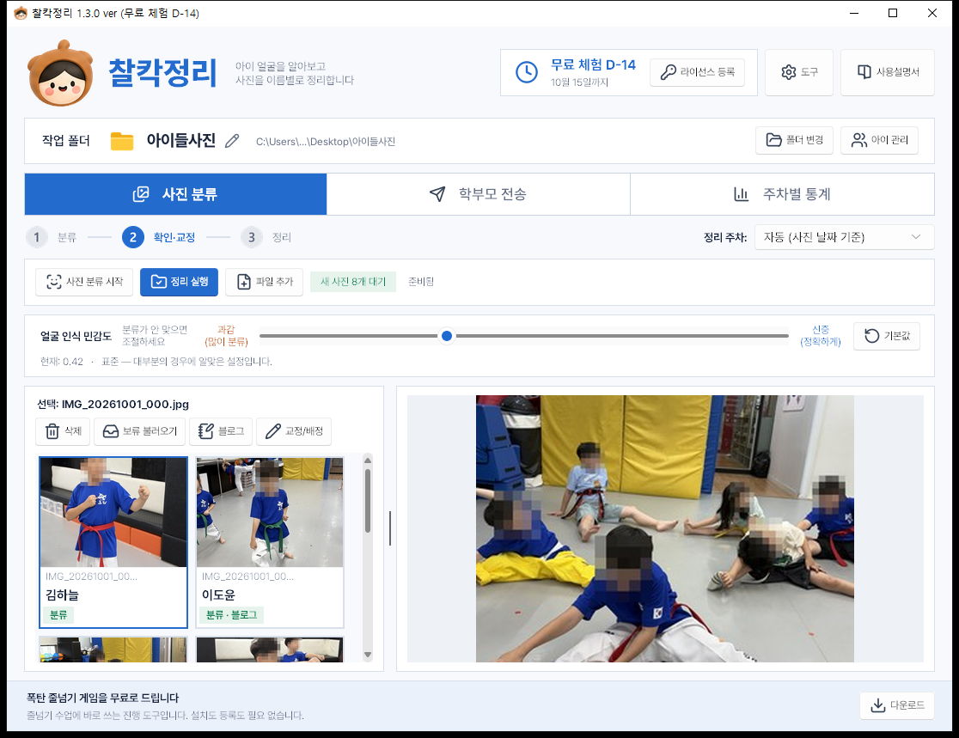Click the face sensitivity slider handle
This screenshot has height=738, width=959.
pyautogui.click(x=447, y=336)
